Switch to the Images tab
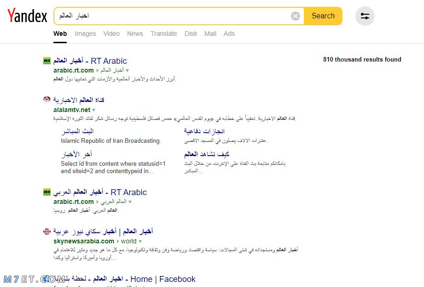Screen dimensions: 424x287 pyautogui.click(x=85, y=34)
